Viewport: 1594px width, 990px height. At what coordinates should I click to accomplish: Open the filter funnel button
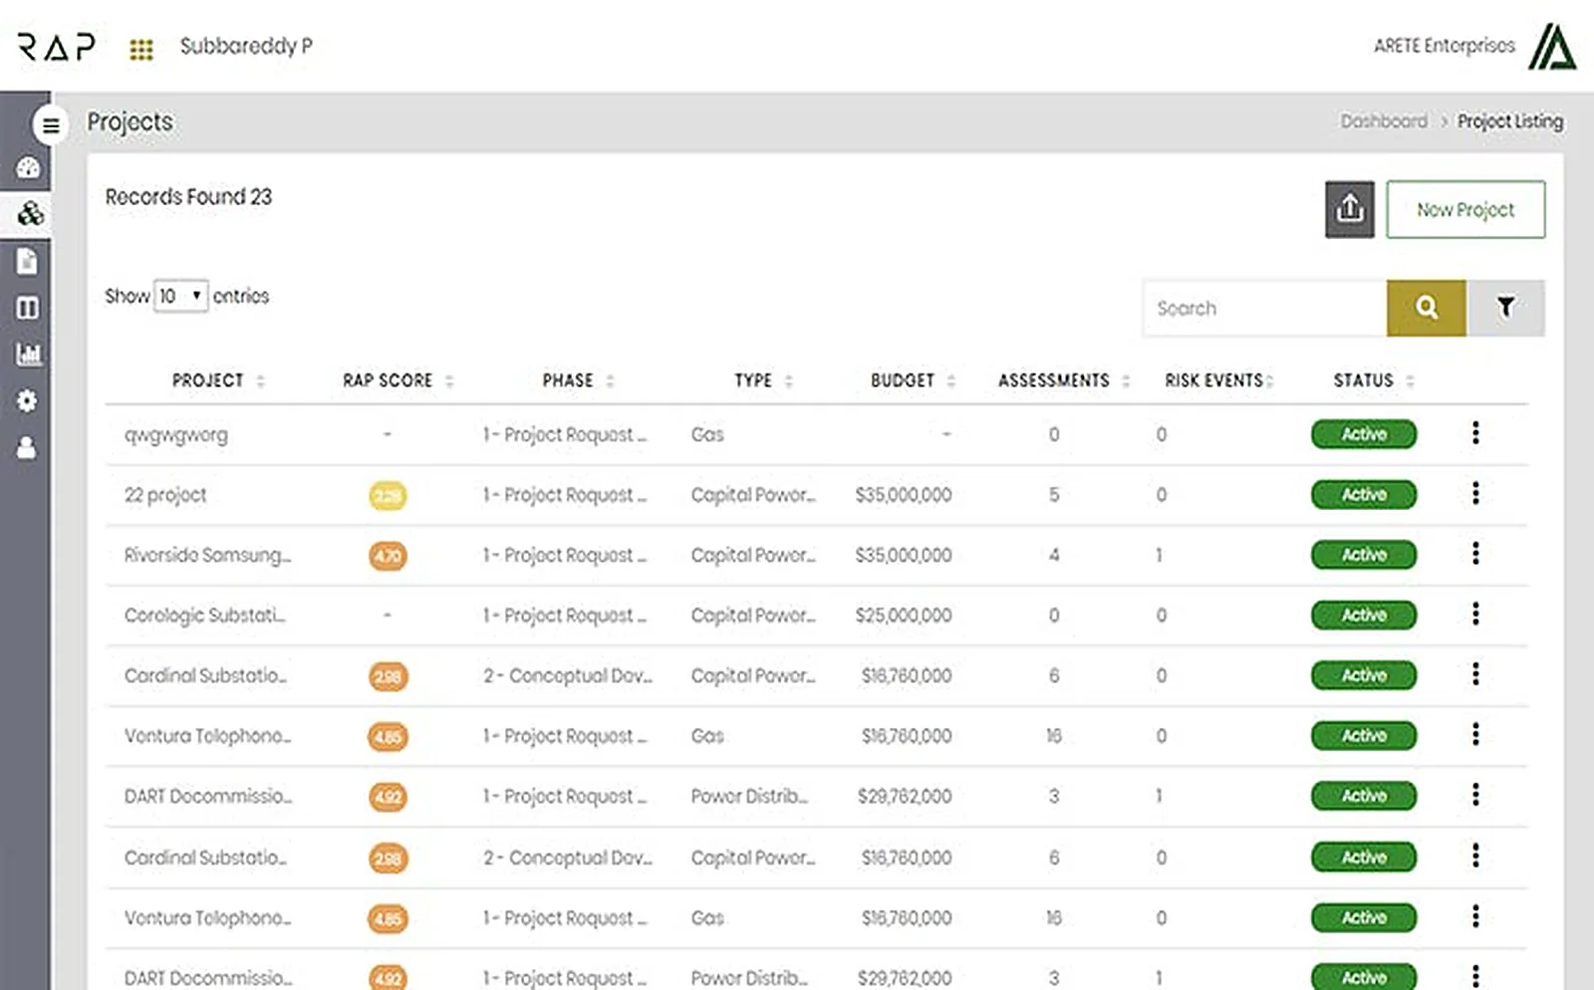pyautogui.click(x=1505, y=308)
